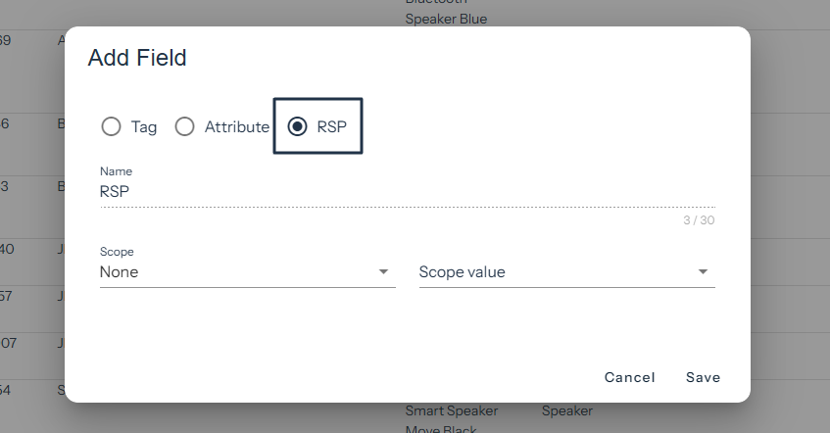The width and height of the screenshot is (830, 433).
Task: Click the "RSP" option label text
Action: pyautogui.click(x=331, y=126)
